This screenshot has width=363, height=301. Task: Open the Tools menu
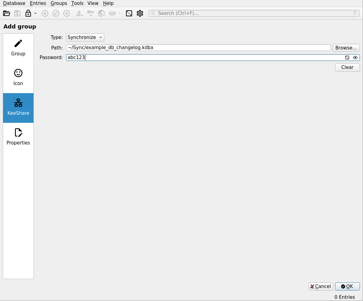point(77,3)
